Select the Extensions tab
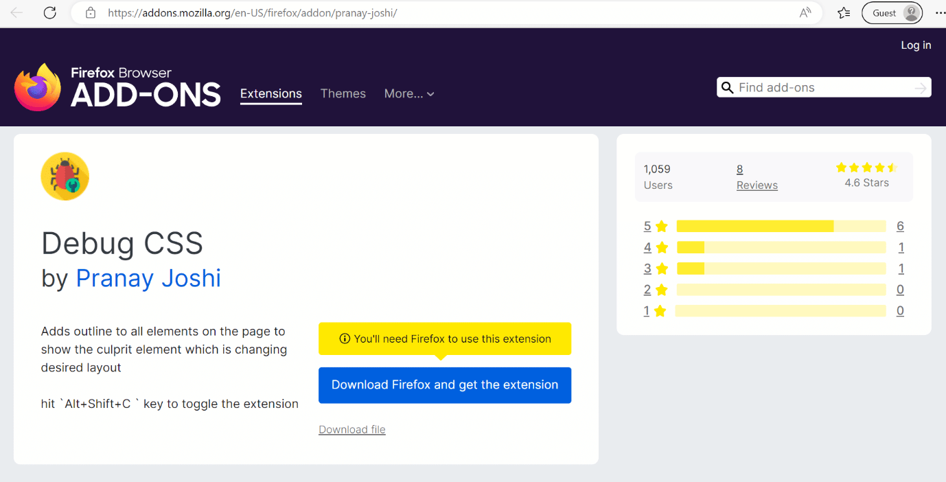946x482 pixels. tap(271, 94)
